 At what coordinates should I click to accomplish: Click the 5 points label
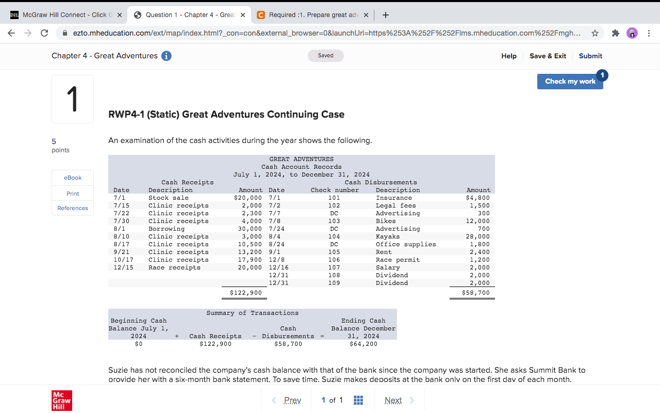[60, 146]
